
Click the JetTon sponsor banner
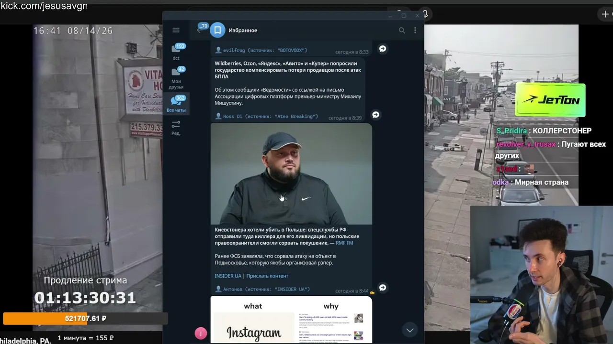(550, 100)
